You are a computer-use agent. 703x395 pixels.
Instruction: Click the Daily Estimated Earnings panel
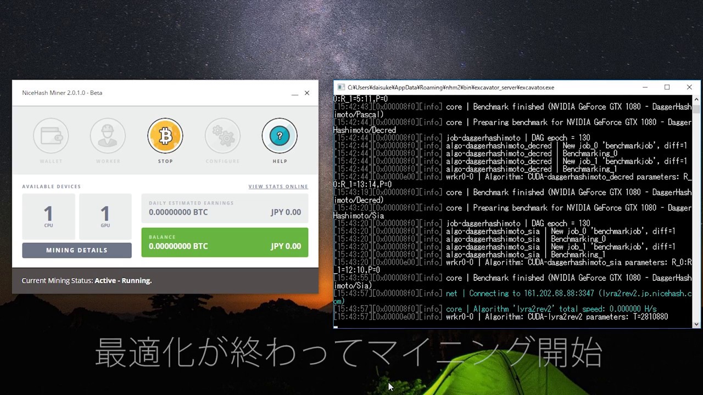click(225, 208)
